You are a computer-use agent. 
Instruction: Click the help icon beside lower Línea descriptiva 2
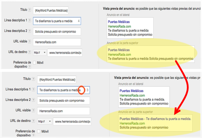click(x=33, y=100)
